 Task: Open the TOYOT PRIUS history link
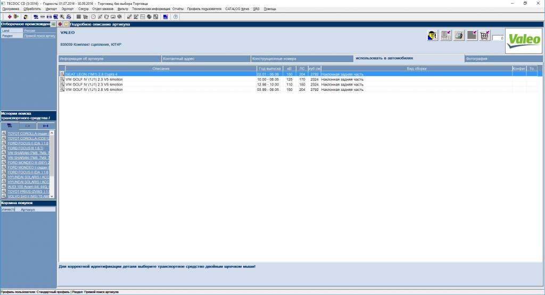29,191
